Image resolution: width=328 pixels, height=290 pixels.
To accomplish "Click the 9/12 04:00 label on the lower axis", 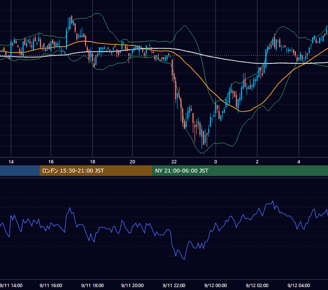I will pyautogui.click(x=299, y=285).
